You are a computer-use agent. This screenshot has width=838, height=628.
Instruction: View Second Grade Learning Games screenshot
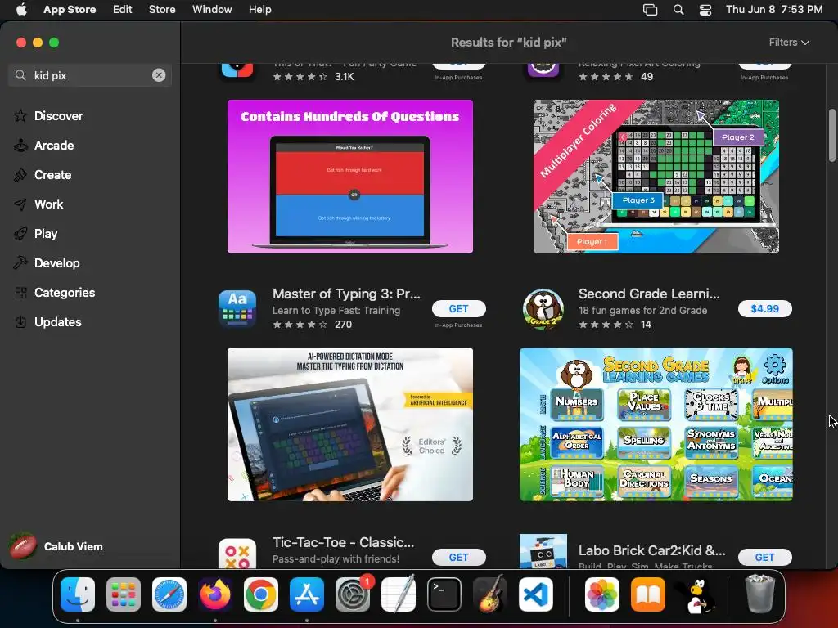coord(656,424)
